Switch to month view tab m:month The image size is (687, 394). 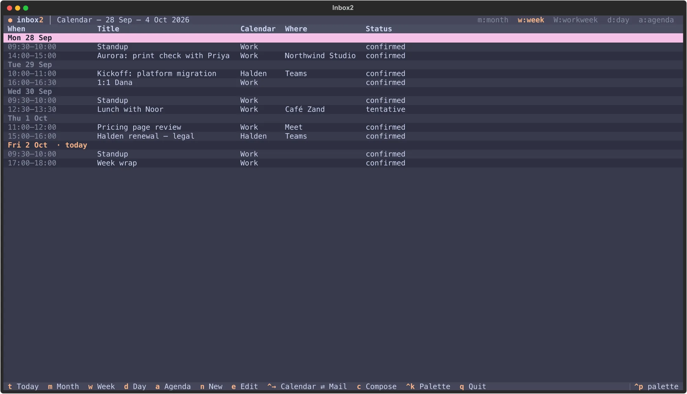[493, 20]
